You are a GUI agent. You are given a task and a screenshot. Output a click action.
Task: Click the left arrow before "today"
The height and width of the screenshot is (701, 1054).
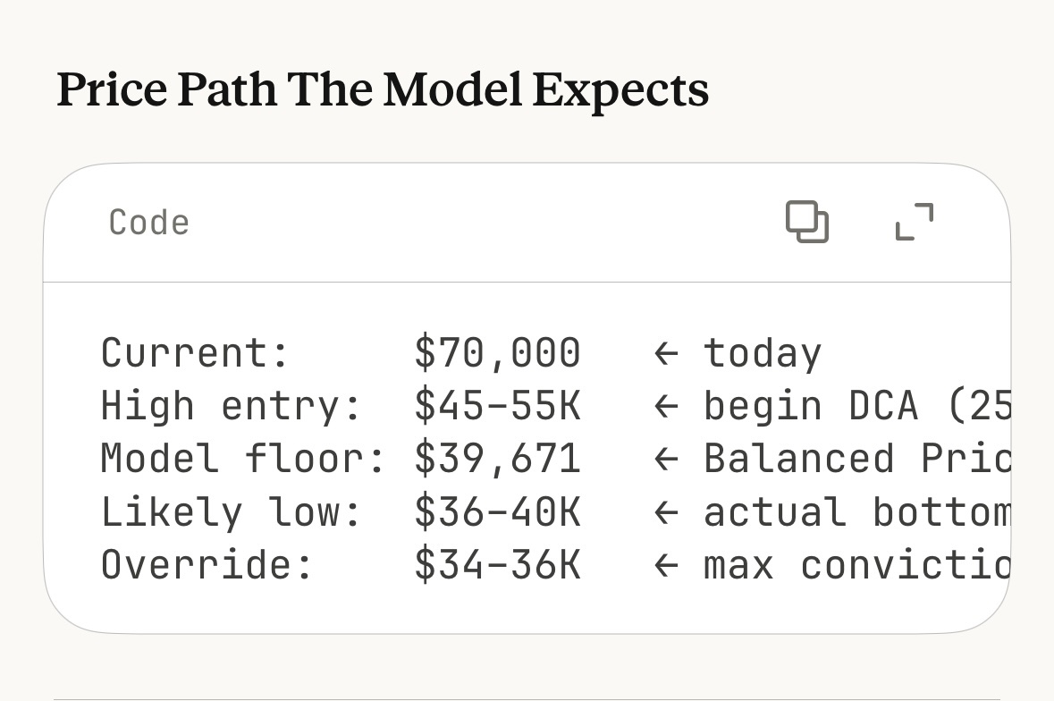666,354
